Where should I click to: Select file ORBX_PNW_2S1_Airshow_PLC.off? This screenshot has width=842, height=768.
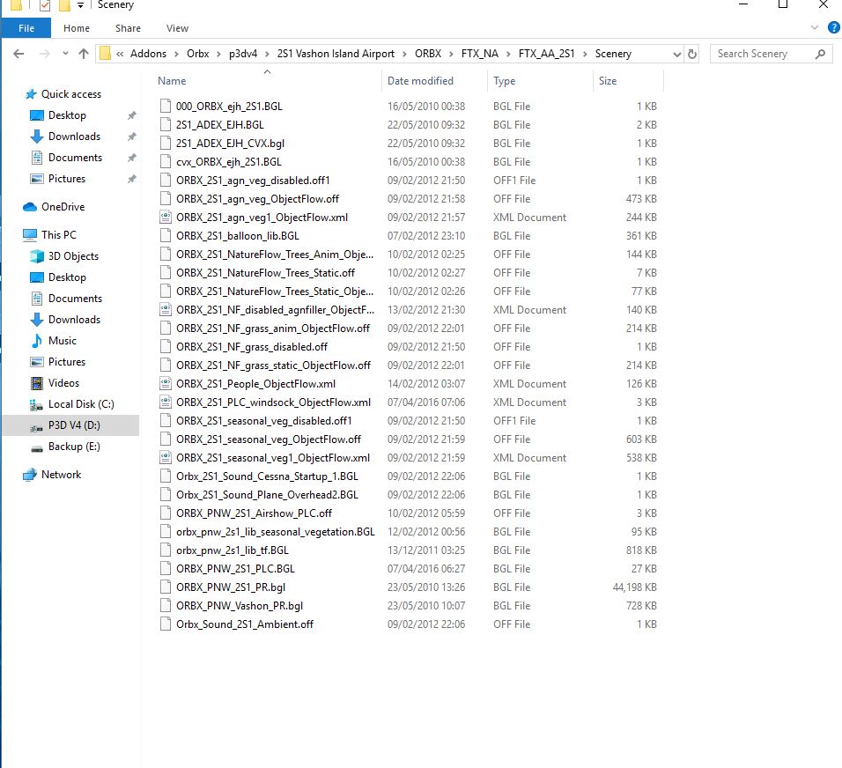point(254,513)
